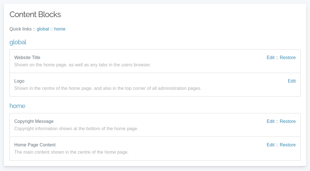Click the 'global' quick link
Screen dimensions: 310x171
pyautogui.click(x=43, y=29)
